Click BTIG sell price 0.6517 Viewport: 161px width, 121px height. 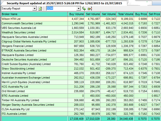[x=156, y=96]
